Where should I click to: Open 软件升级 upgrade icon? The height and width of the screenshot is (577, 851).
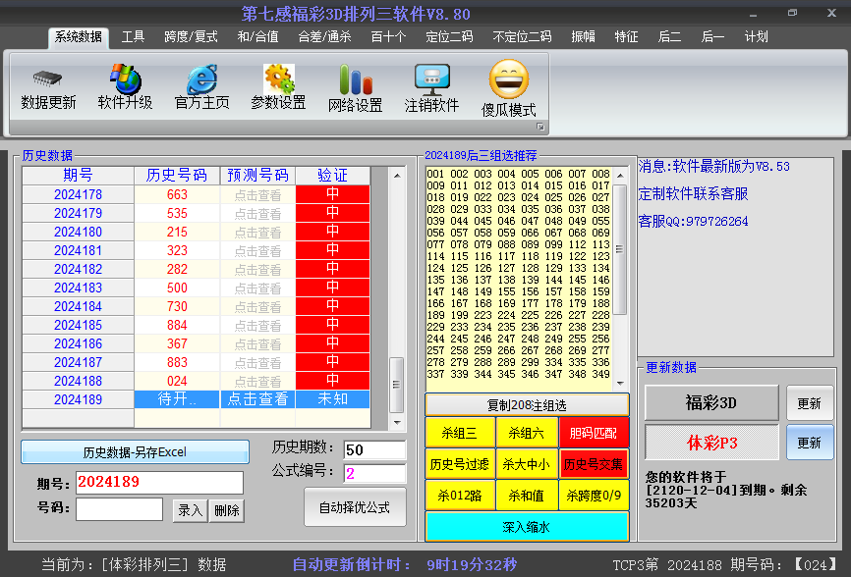click(x=126, y=79)
